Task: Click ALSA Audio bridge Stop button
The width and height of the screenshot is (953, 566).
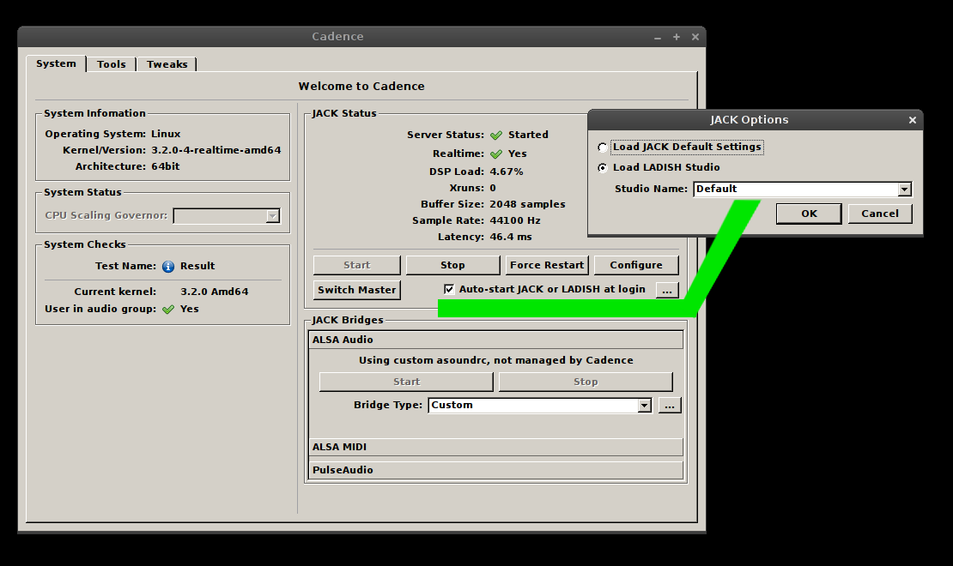Action: 586,382
